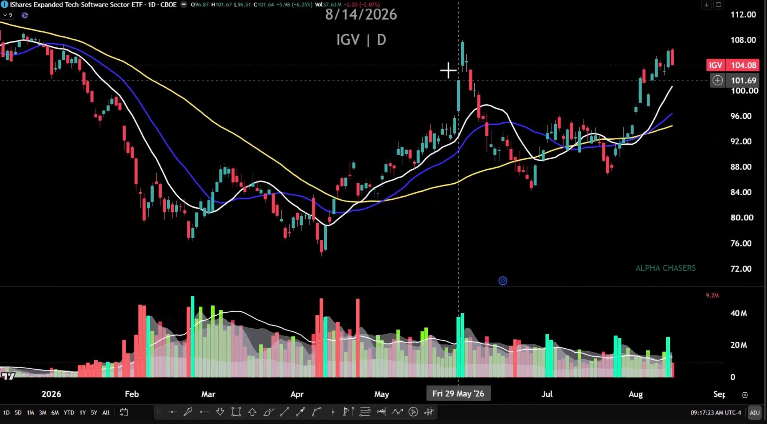
Task: Click the purple refresh icon under the title
Action: pyautogui.click(x=25, y=15)
